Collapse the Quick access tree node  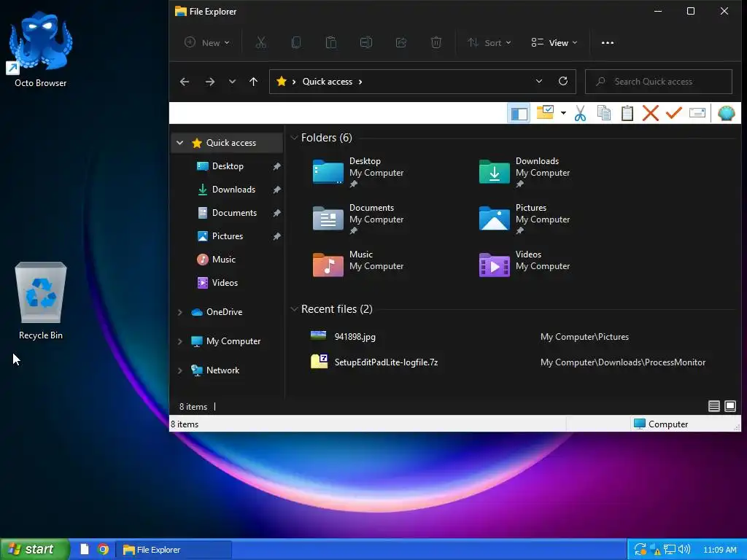[179, 143]
